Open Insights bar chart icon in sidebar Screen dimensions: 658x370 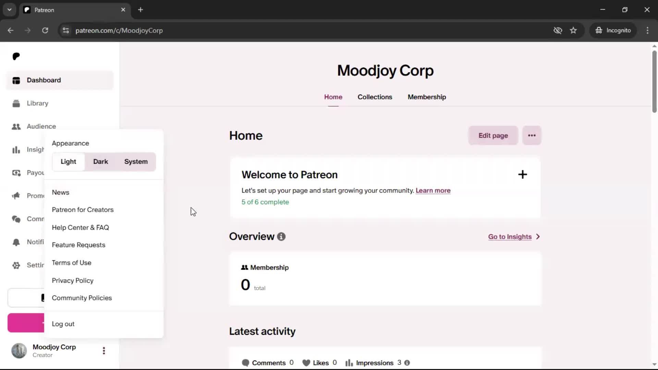(x=16, y=150)
